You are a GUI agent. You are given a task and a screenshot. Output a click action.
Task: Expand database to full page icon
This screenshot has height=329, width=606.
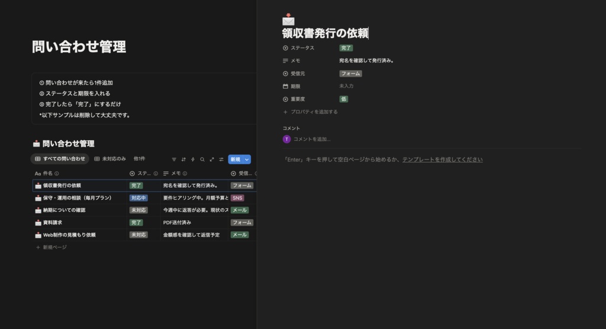click(x=212, y=159)
